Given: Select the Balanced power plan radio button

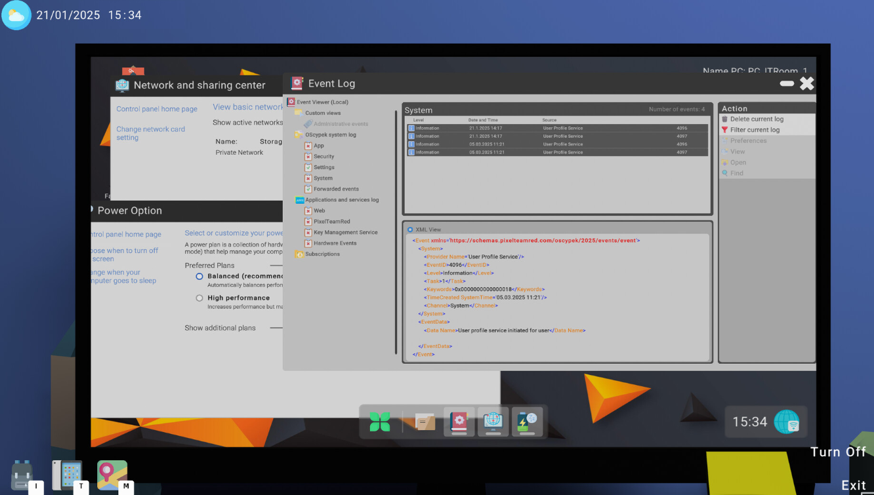Looking at the screenshot, I should coord(199,277).
